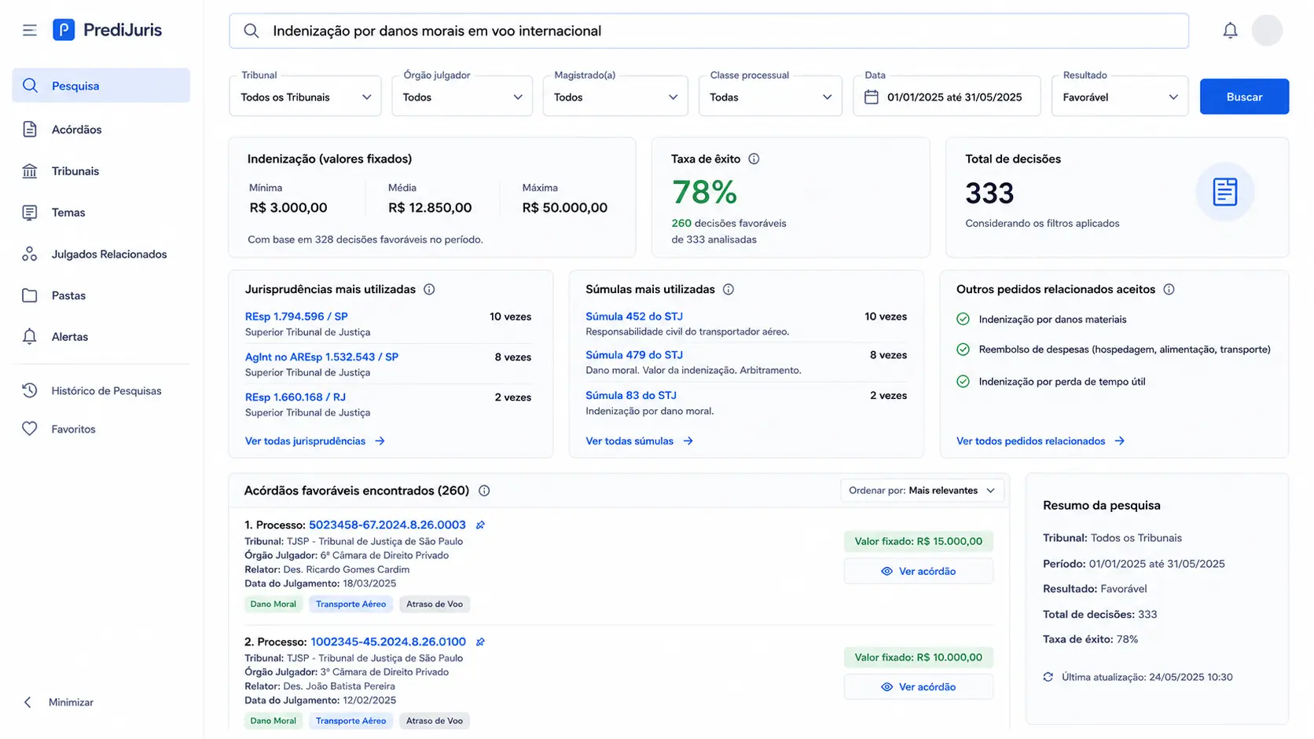Viewport: 1314px width, 739px height.
Task: Click Atraso de Voo tag on second processo
Action: [x=435, y=721]
